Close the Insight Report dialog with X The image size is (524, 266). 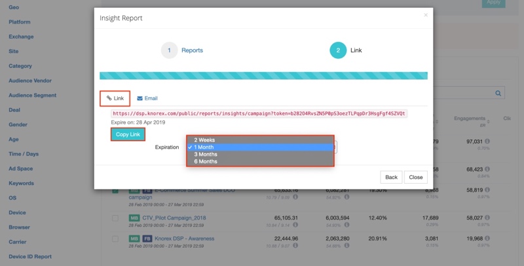tap(426, 14)
